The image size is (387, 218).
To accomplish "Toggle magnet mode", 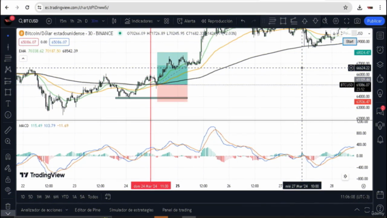I will tap(8, 157).
